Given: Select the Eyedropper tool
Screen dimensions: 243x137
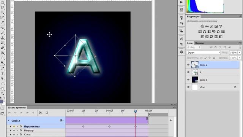Looking at the screenshot, I should click(x=2, y=22).
